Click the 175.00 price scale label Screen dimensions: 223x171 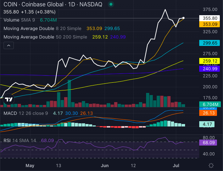tap(210, 98)
